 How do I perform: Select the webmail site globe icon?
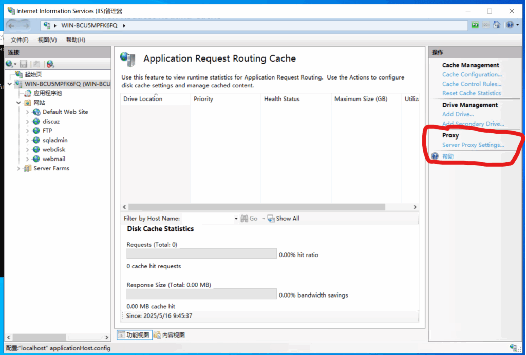[x=36, y=159]
